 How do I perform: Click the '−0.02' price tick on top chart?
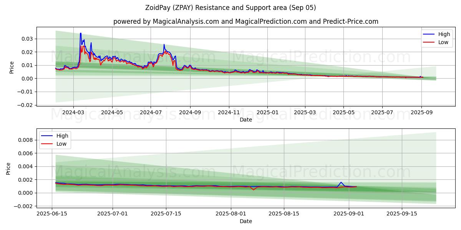click(26, 105)
